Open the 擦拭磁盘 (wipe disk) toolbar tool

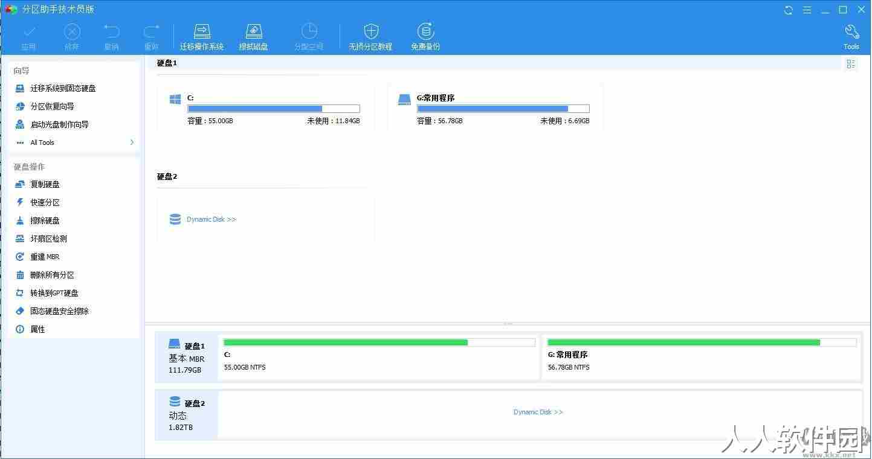point(254,36)
